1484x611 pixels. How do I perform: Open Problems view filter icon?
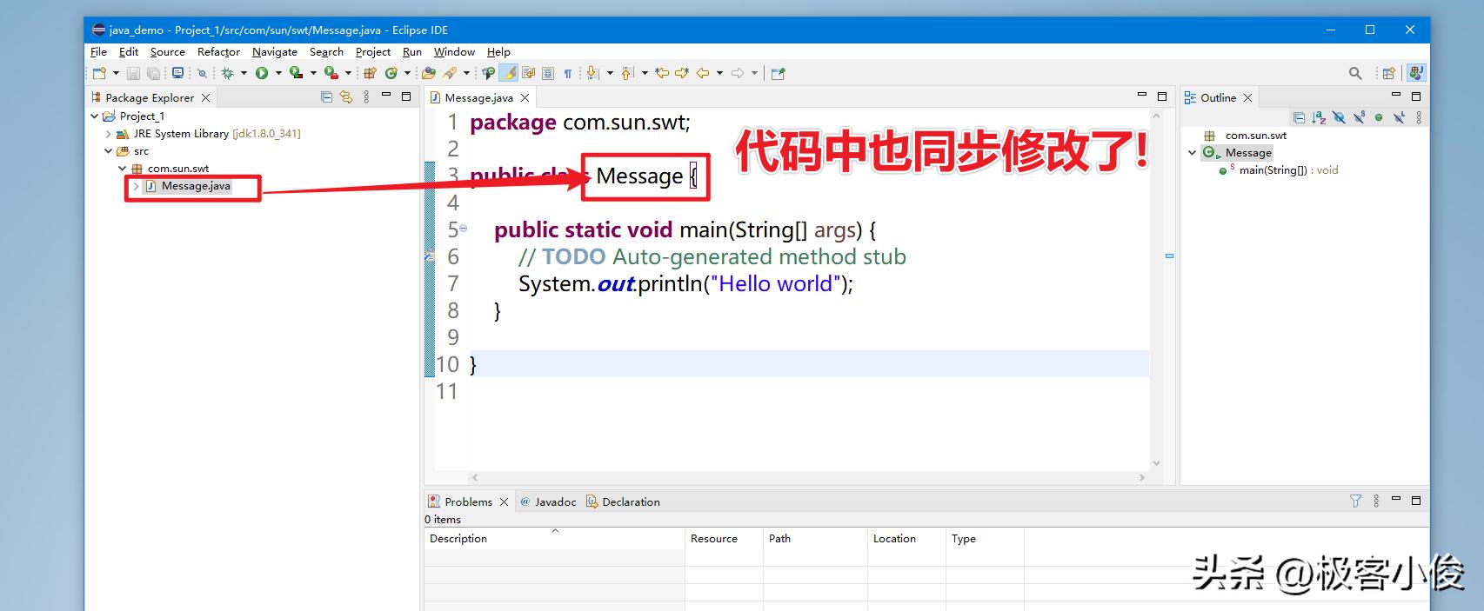1355,501
